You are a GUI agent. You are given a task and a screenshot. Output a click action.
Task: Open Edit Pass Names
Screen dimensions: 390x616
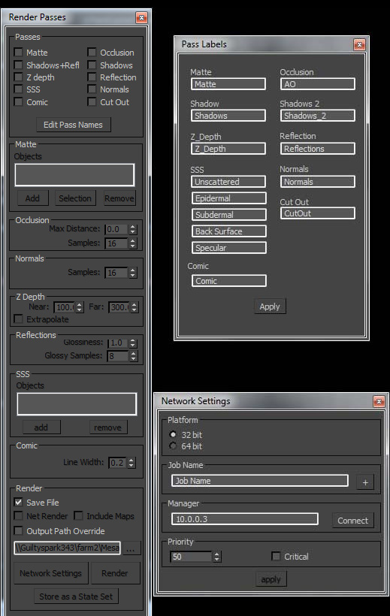tap(73, 125)
